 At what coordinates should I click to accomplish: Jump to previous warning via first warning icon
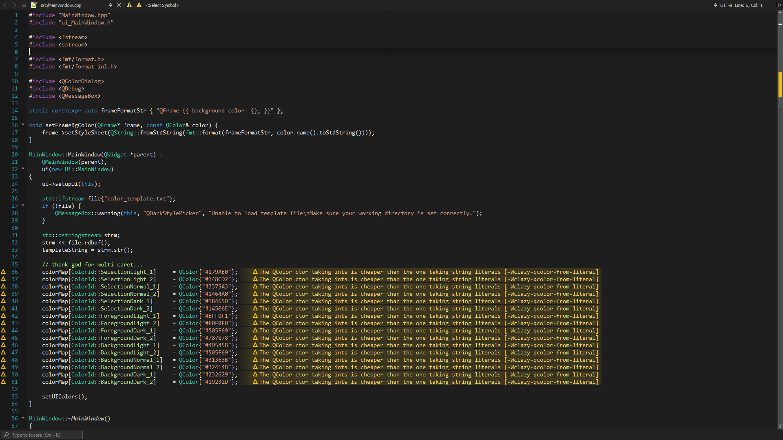(x=129, y=5)
